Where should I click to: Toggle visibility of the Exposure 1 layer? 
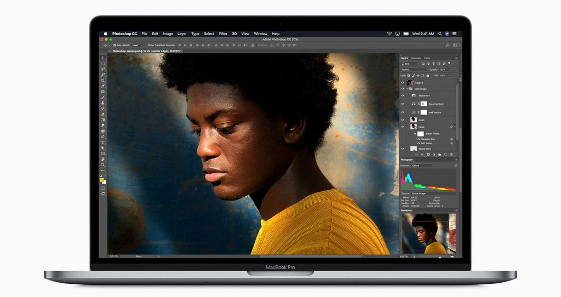pyautogui.click(x=403, y=95)
